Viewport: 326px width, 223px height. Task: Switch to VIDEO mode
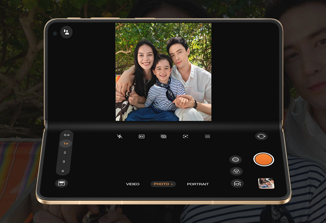click(133, 184)
